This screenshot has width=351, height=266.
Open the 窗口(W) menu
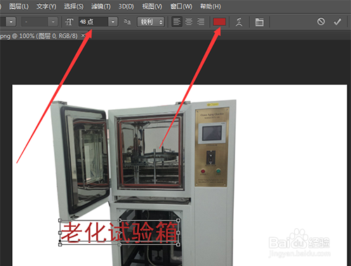coord(181,6)
